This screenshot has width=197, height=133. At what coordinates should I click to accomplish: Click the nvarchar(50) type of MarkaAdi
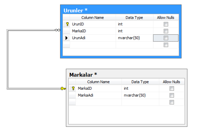140,96
